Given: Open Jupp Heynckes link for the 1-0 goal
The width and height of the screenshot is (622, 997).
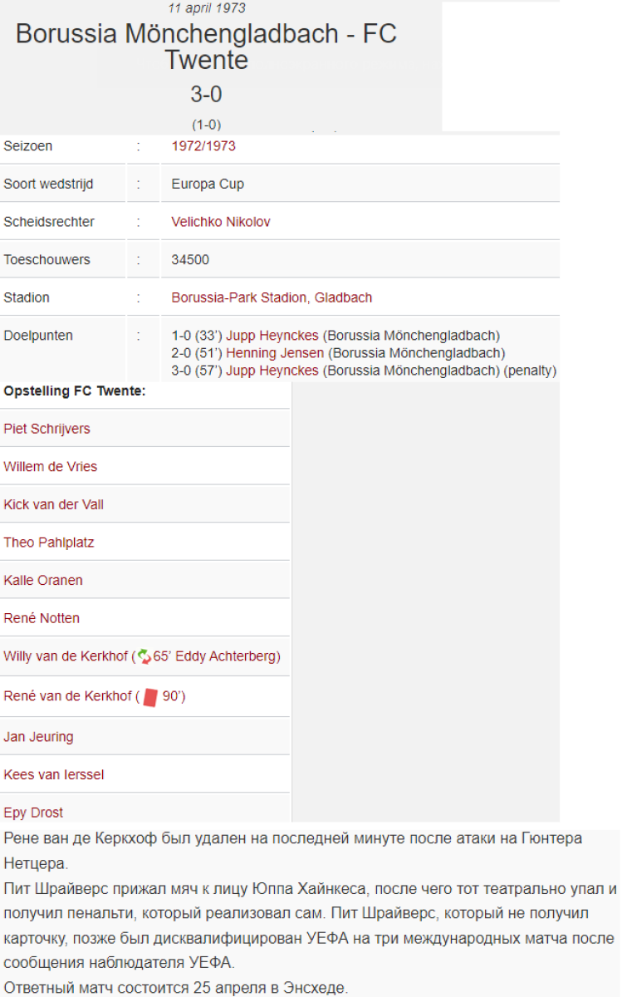Looking at the screenshot, I should pos(272,336).
